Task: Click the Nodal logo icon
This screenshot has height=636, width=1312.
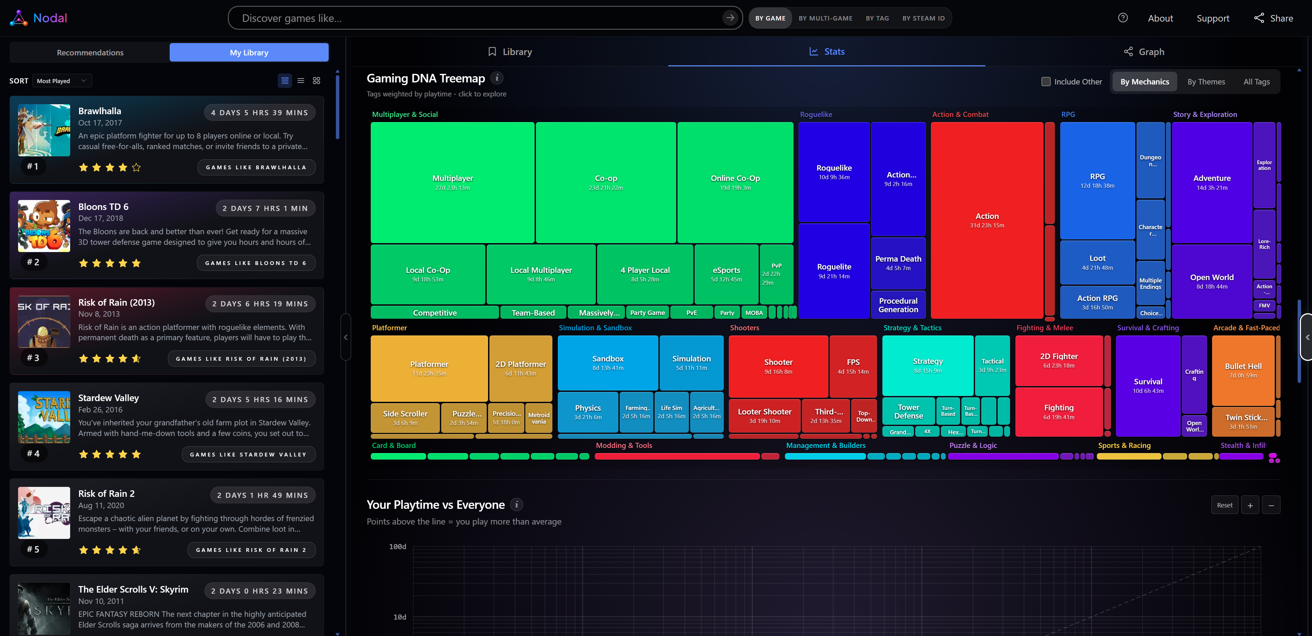Action: pos(18,18)
